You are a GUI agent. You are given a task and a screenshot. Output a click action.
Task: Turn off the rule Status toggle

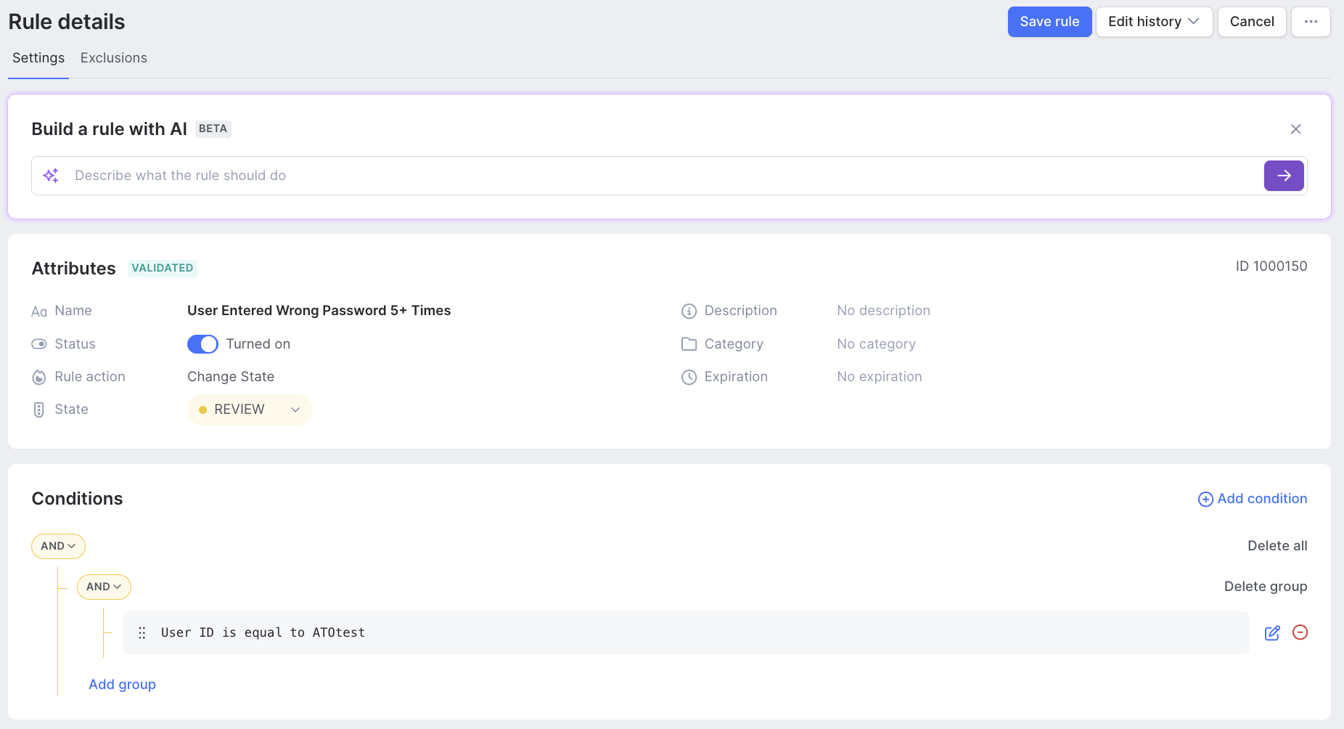click(202, 343)
